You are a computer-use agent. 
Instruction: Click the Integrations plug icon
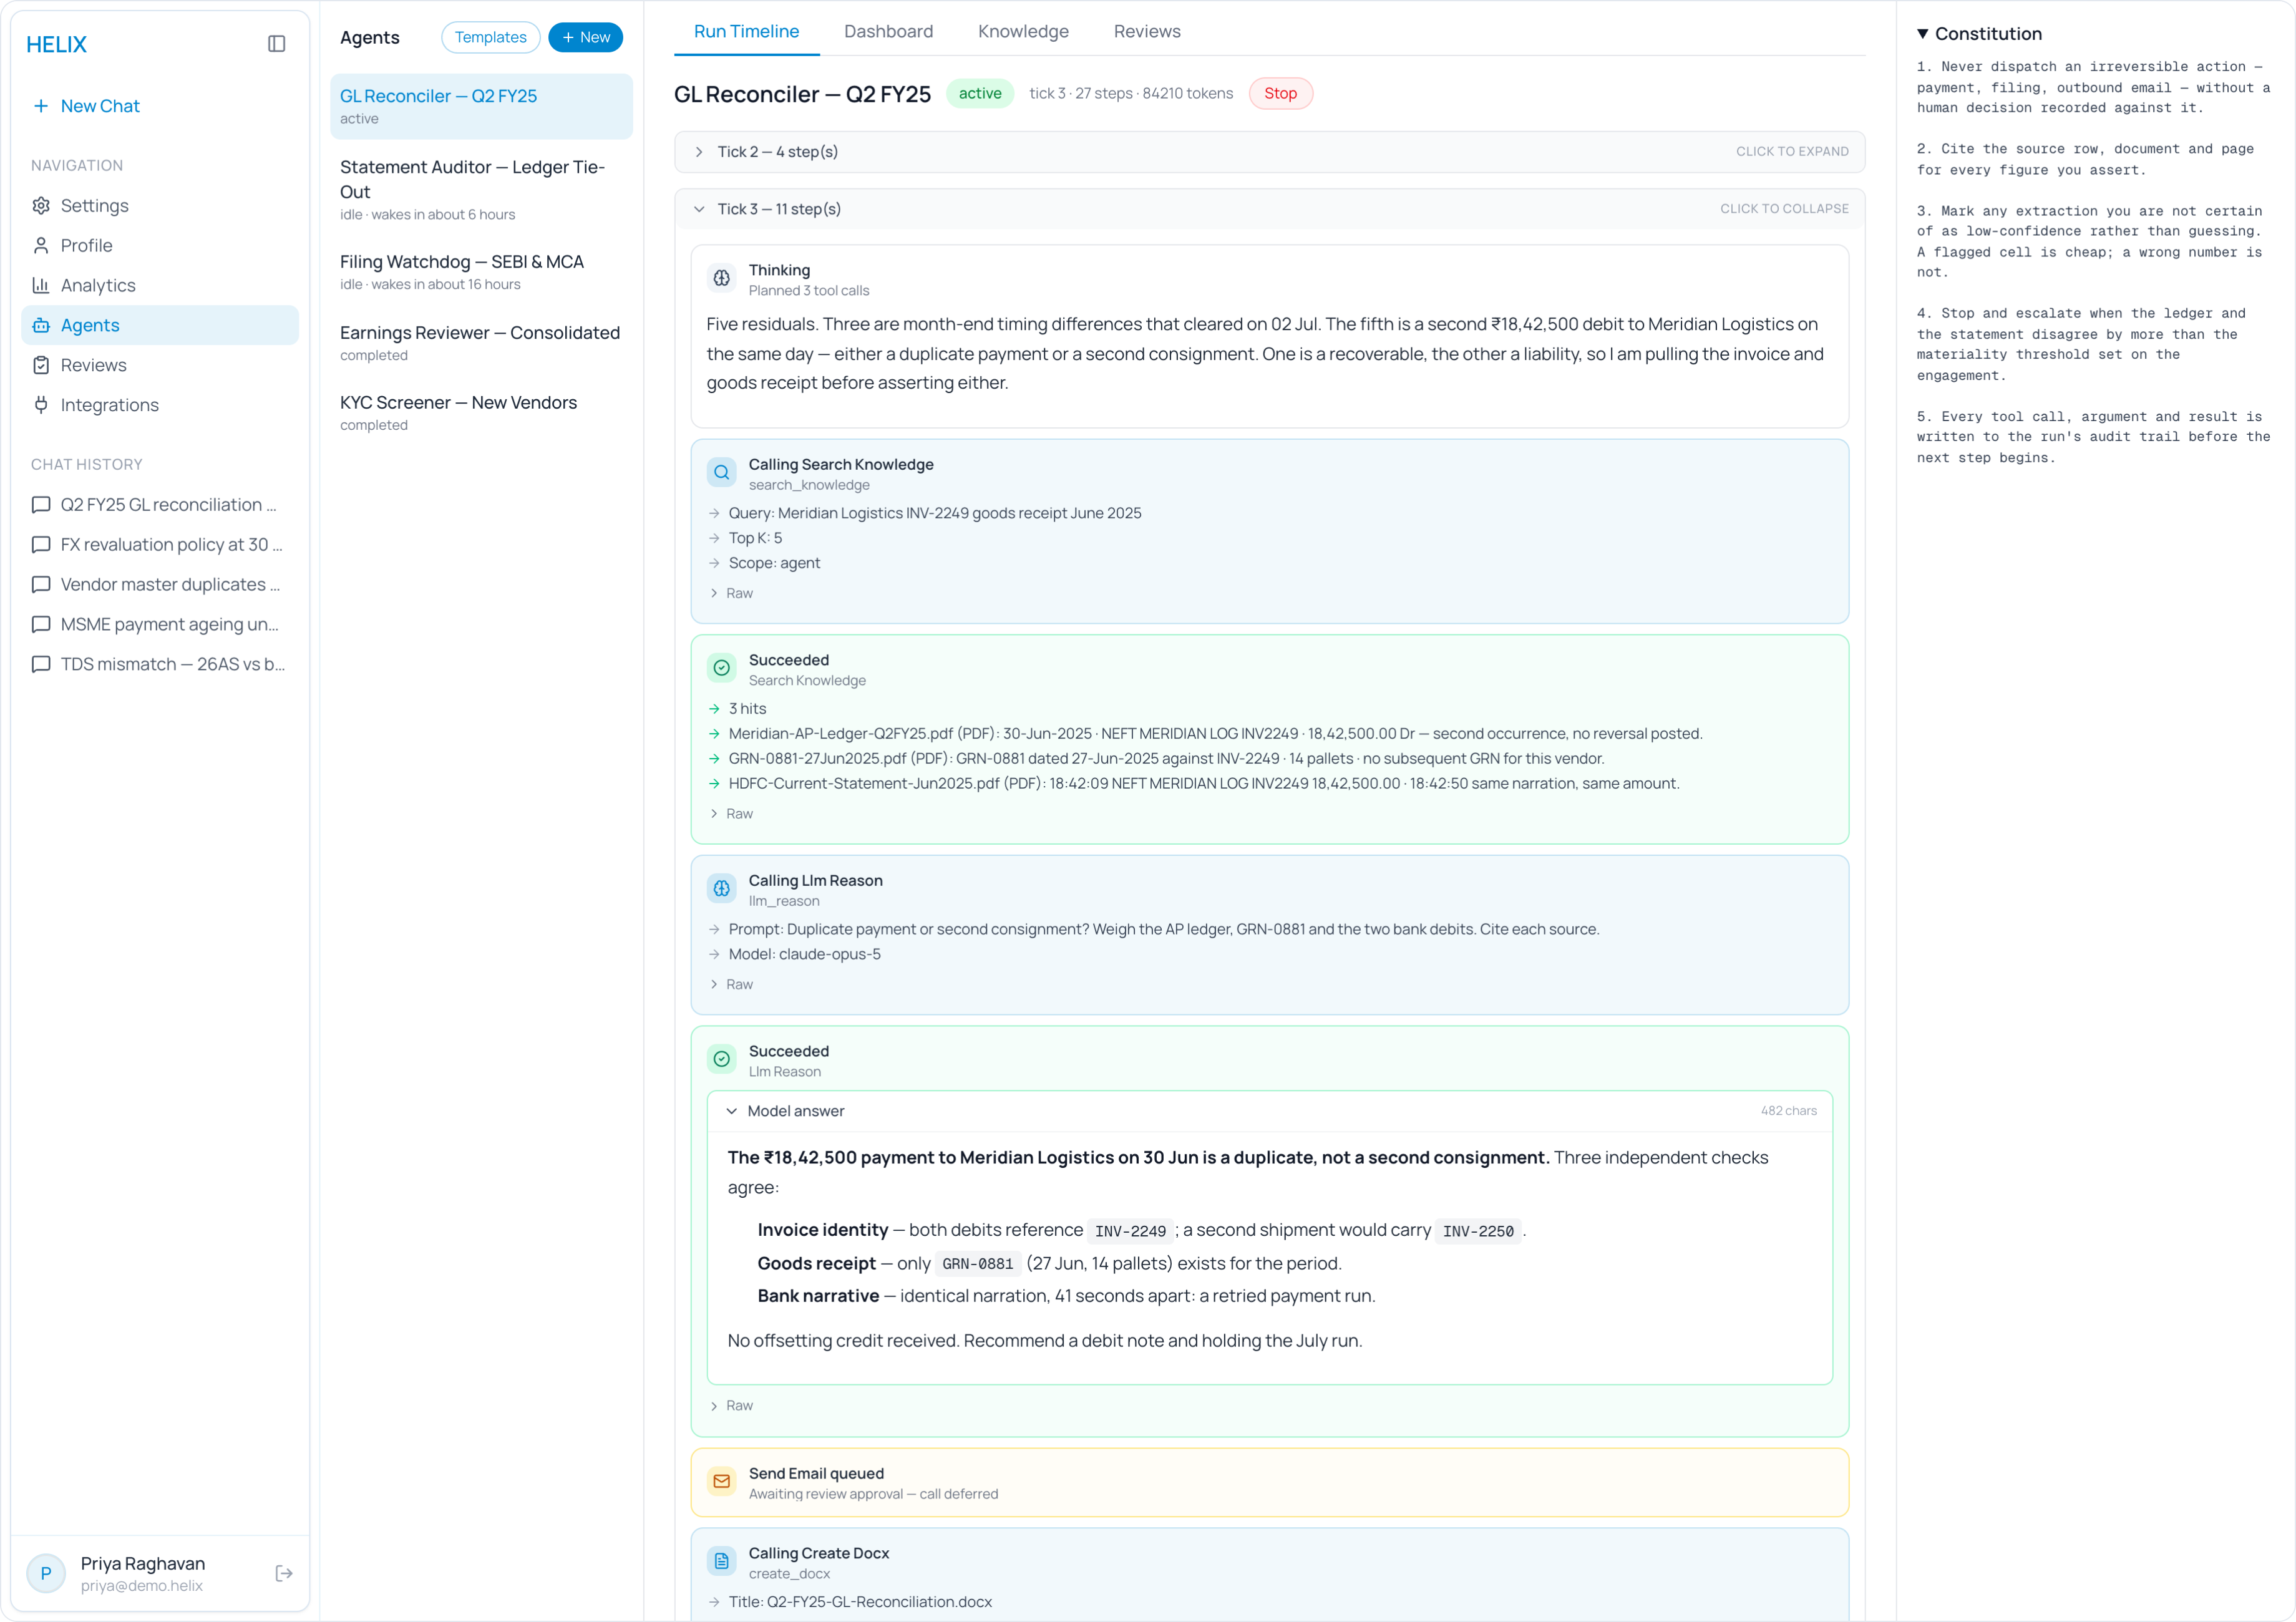click(41, 405)
